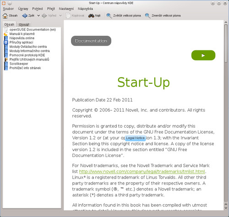The image size is (229, 217).
Task: Open the Pohled menu
Action: click(38, 9)
